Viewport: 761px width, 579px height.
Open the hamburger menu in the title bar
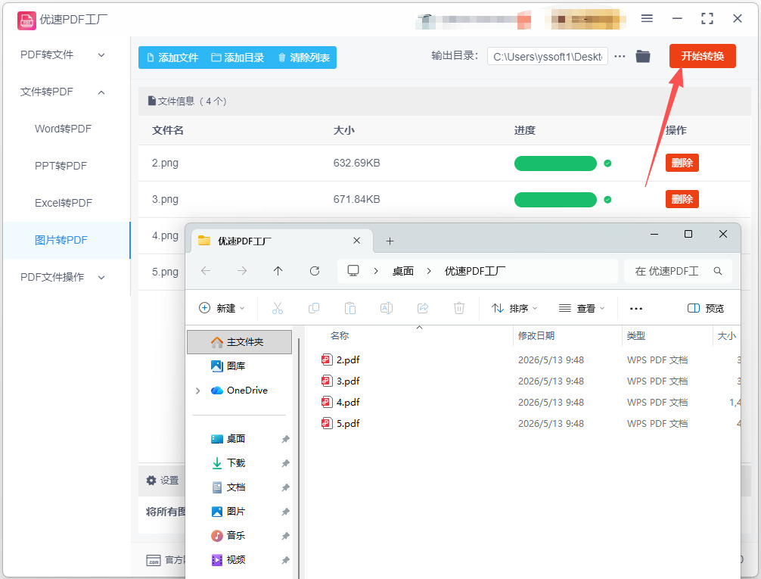647,18
